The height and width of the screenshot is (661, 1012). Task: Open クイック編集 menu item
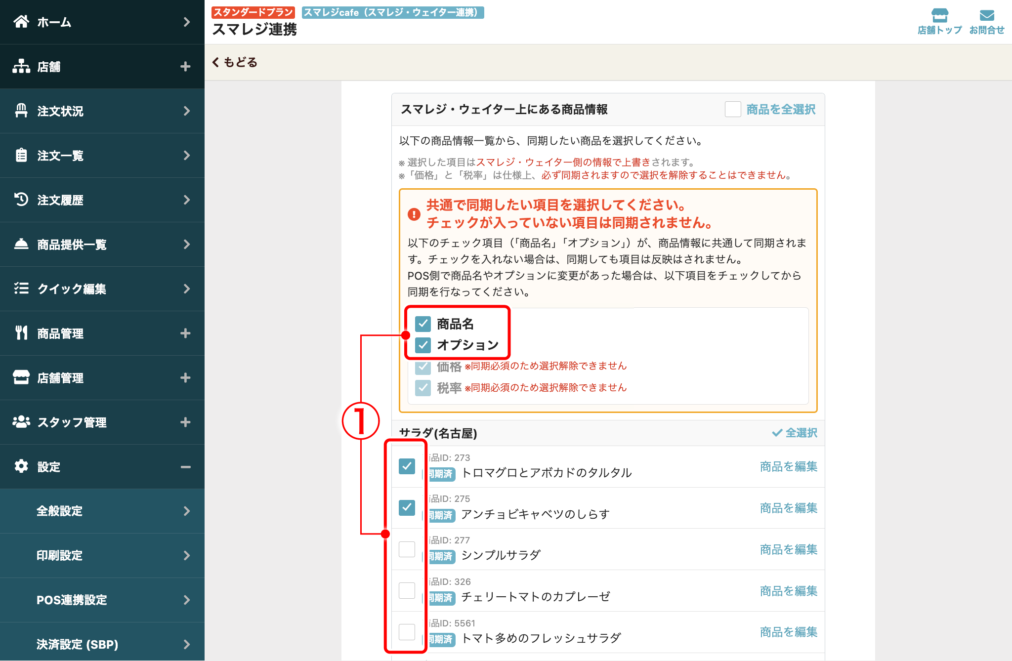tap(102, 289)
